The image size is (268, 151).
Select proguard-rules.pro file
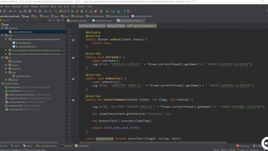tap(28, 98)
